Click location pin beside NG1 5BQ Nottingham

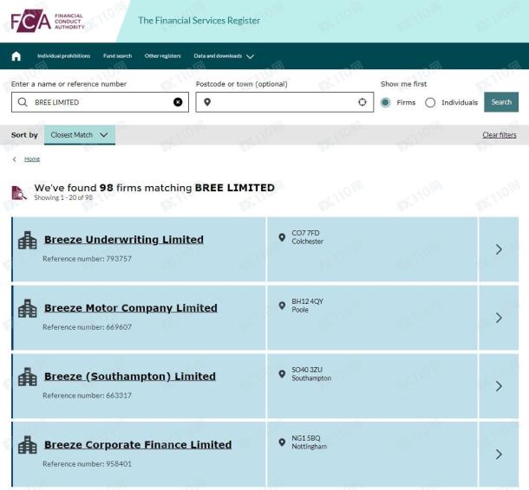(x=282, y=442)
